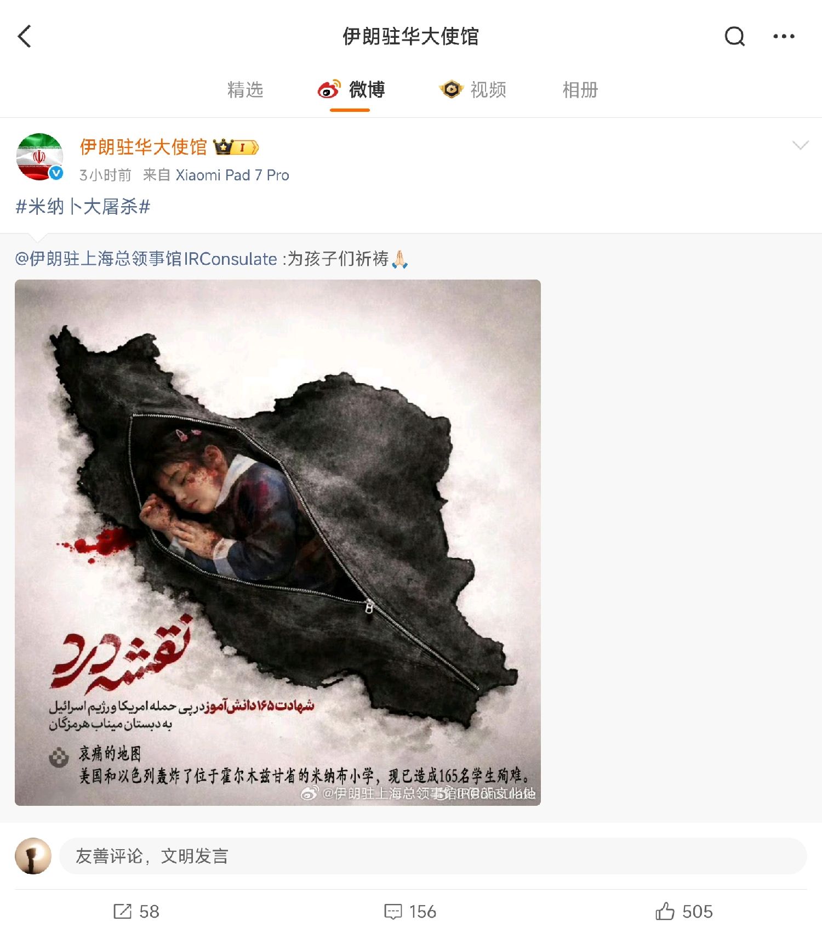Viewport: 822px width, 933px height.
Task: Open the three-dot more options menu
Action: tap(784, 37)
